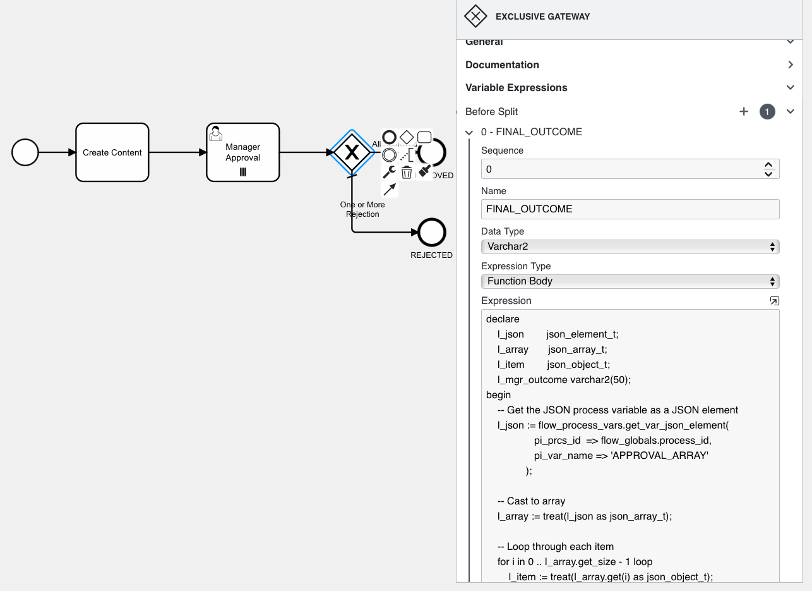
Task: Collapse the Variable Expressions section
Action: (x=790, y=88)
